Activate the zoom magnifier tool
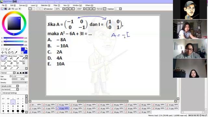The width and height of the screenshot is (208, 117). tap(6, 53)
